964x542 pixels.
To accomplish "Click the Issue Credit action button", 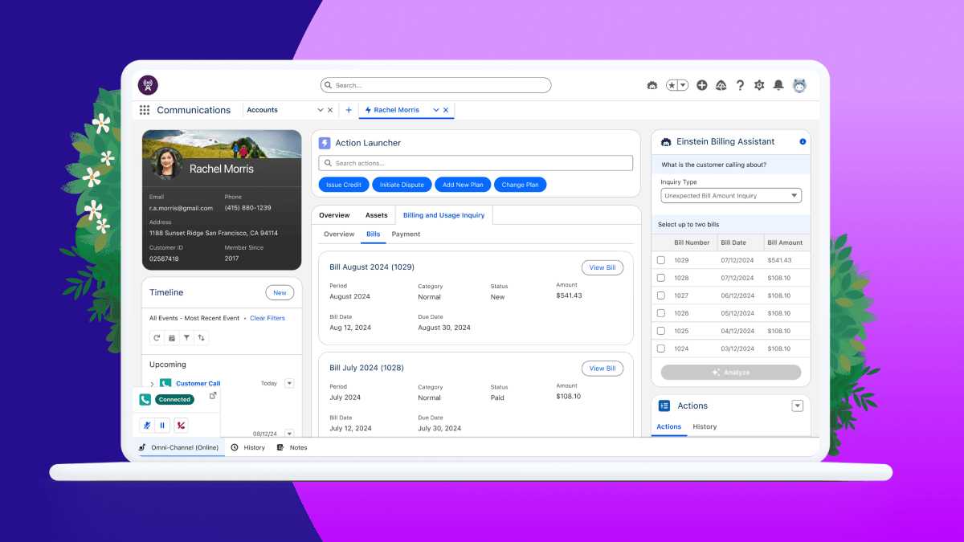I will tap(343, 184).
